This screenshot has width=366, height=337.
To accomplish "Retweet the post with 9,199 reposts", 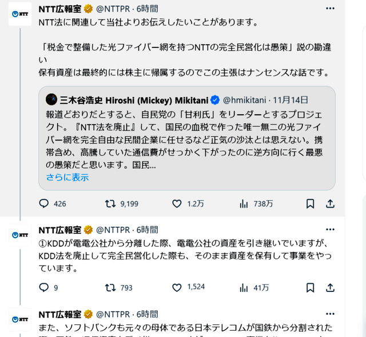I will (x=111, y=204).
